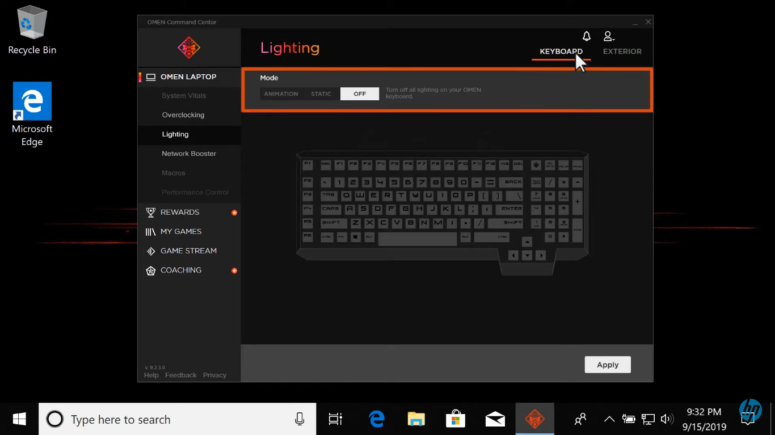Click the Rewards trophy icon

pyautogui.click(x=150, y=212)
